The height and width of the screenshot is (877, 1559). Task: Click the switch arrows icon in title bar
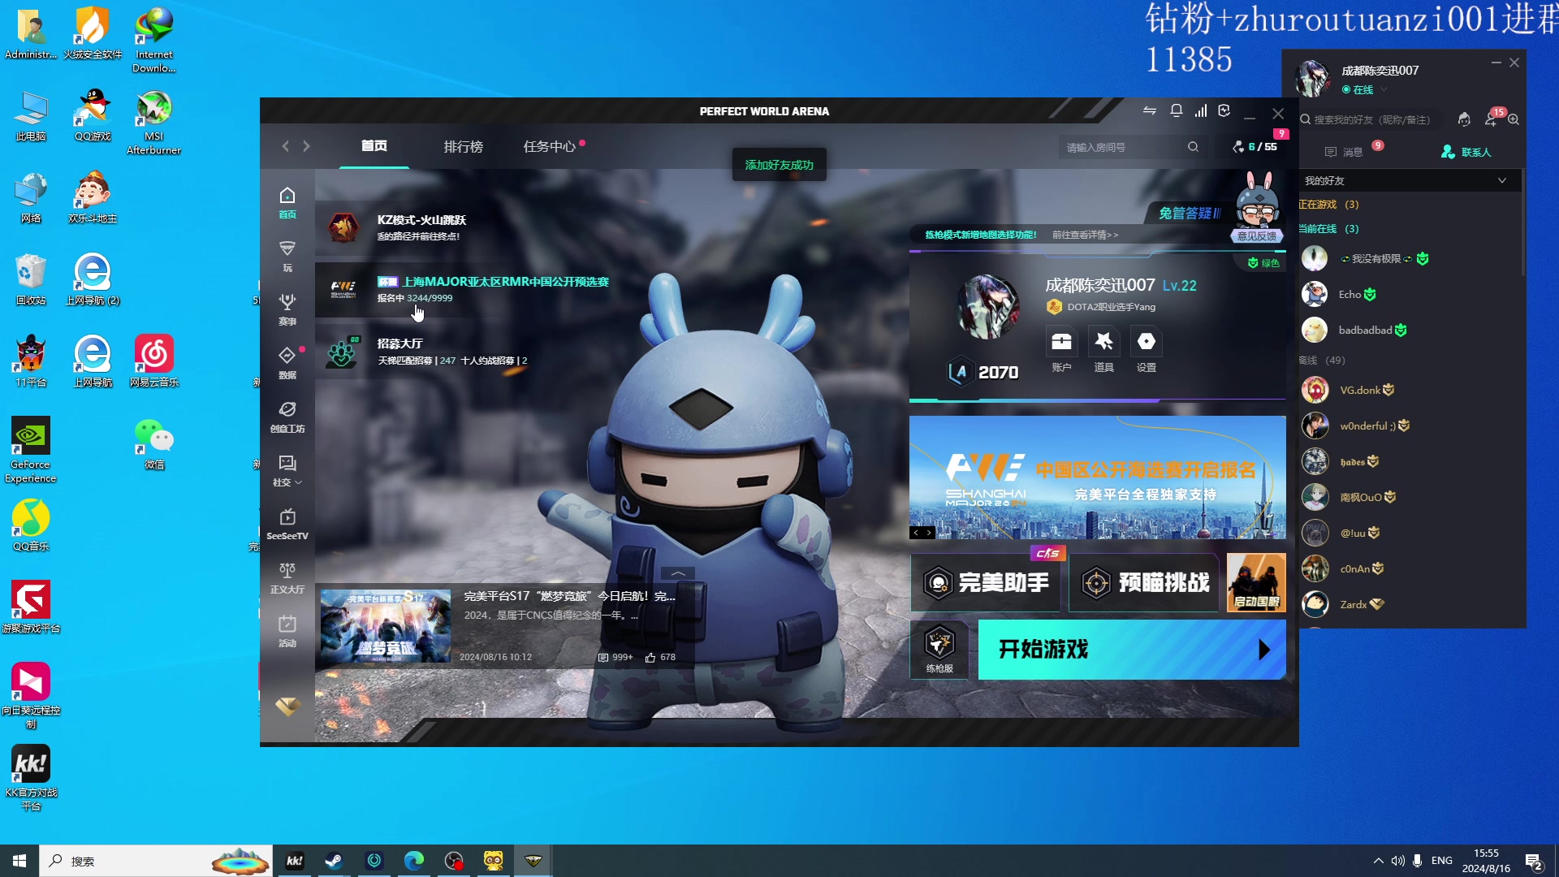click(x=1150, y=111)
